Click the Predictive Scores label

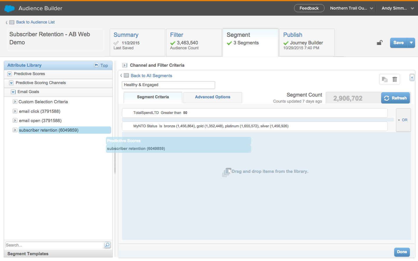click(29, 74)
